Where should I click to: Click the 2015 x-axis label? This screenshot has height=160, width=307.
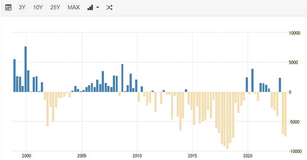point(192,155)
